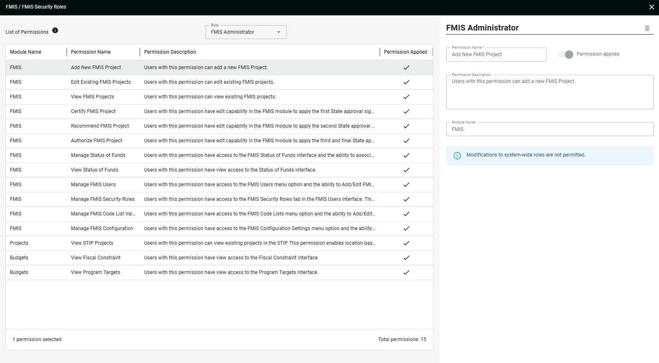
Task: Open the Role dropdown showing FMIS Administrator
Action: (x=246, y=32)
